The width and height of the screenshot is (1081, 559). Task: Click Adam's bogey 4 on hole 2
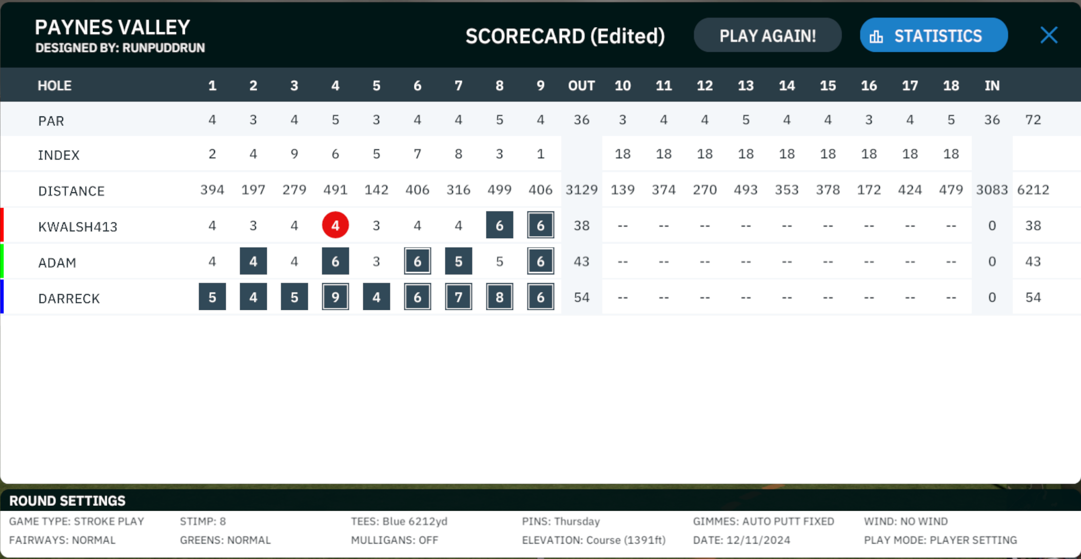click(253, 261)
